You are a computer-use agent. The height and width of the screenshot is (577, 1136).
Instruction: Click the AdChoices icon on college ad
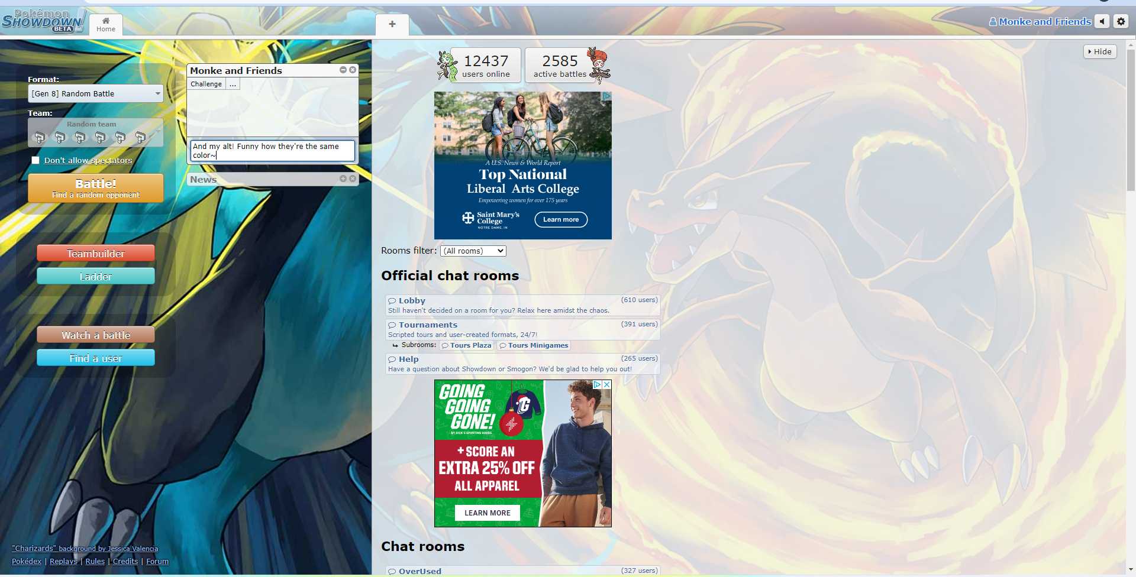pos(606,96)
